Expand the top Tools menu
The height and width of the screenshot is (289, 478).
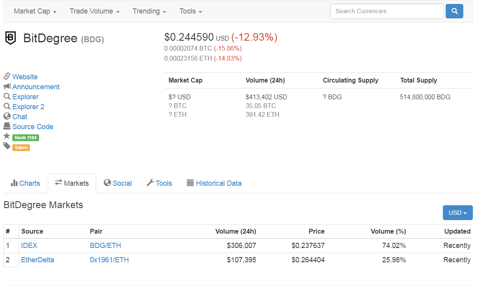191,11
